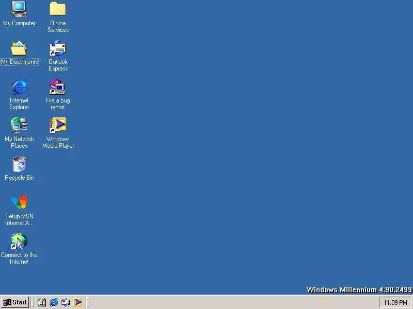Image resolution: width=413 pixels, height=309 pixels.
Task: Launch Windows Media Player from Quick Launch
Action: point(77,302)
